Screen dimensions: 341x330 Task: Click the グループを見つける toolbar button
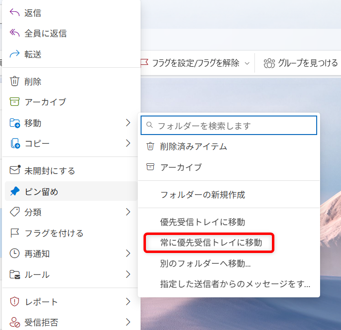coord(301,63)
